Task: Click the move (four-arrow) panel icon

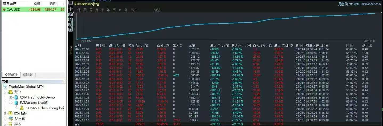Action: [x=71, y=9]
